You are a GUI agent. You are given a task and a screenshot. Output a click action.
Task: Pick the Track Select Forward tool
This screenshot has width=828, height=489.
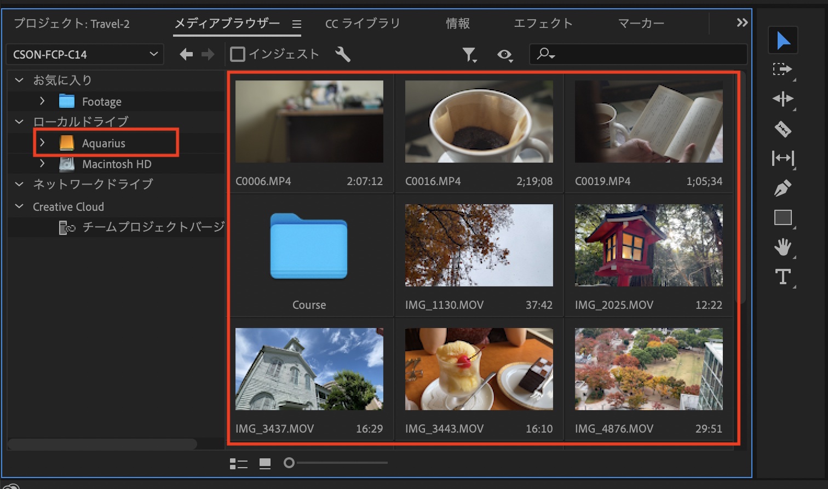783,70
